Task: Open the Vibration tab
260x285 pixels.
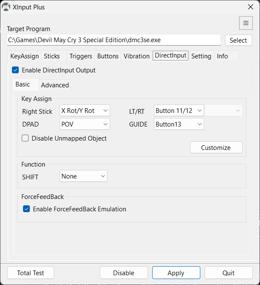Action: click(x=136, y=56)
